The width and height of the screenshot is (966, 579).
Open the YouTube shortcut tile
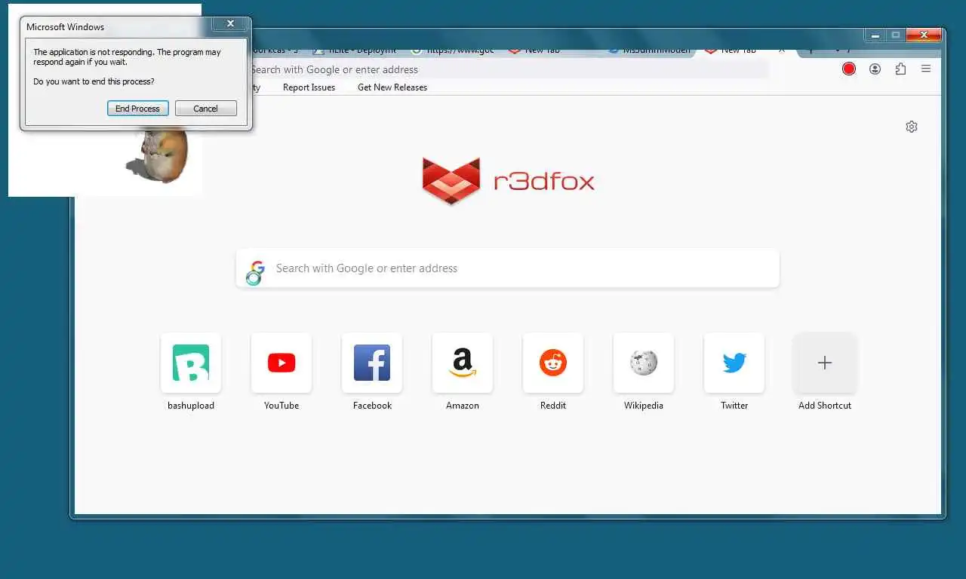click(x=281, y=363)
